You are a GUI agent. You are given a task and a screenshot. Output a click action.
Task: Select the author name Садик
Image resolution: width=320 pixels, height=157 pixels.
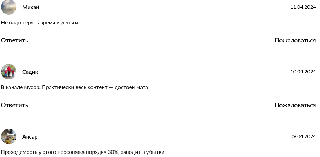point(30,72)
